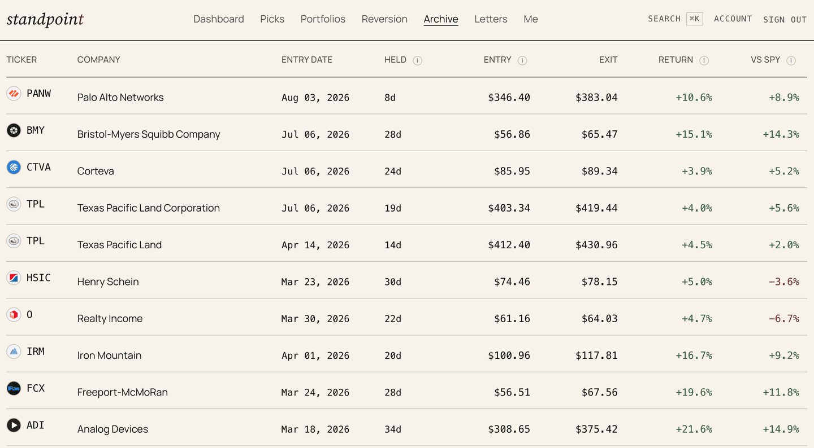
Task: Sort by the EXIT column header
Action: click(x=608, y=60)
